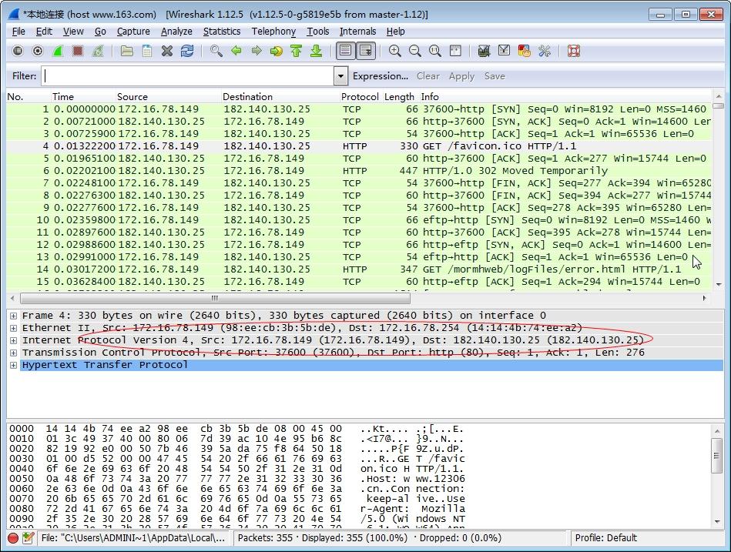
Task: Select packet 6 '302 Moved Temporarily'
Action: coord(359,170)
